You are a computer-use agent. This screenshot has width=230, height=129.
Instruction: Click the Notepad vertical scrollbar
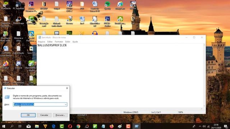point(204,75)
